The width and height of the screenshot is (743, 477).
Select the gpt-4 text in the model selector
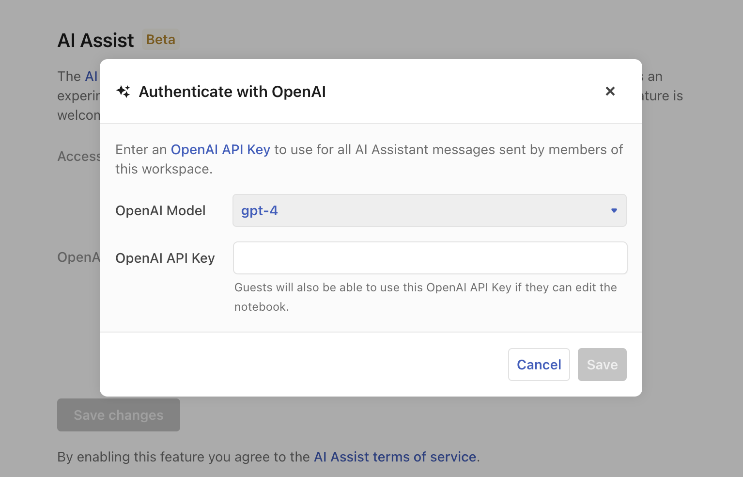point(260,210)
